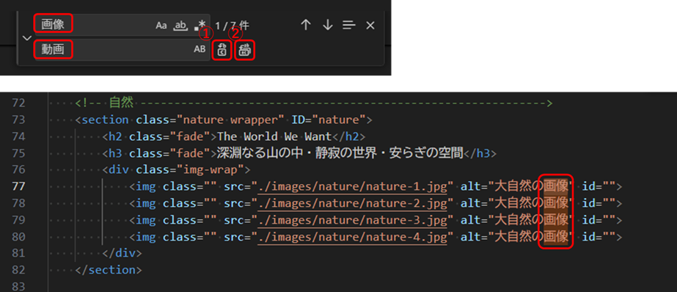The image size is (677, 292).
Task: Toggle Preserve Case in the replace box
Action: click(x=200, y=49)
